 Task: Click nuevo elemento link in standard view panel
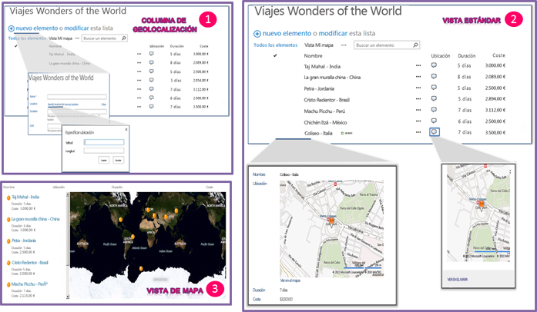click(x=287, y=34)
